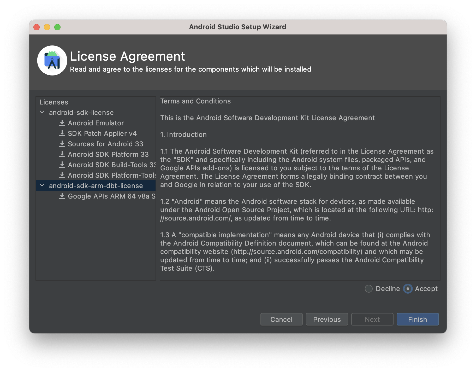Select the Accept radio button

tap(408, 289)
